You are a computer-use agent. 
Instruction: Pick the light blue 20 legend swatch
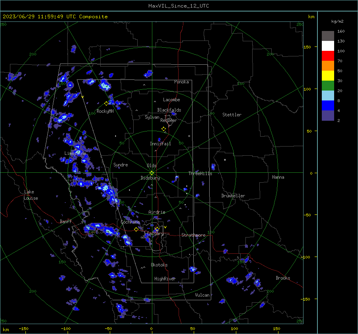[328, 96]
